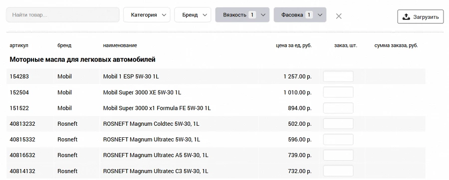Click the price 1 010.00 р.
Image resolution: width=449 pixels, height=180 pixels.
[x=297, y=92]
